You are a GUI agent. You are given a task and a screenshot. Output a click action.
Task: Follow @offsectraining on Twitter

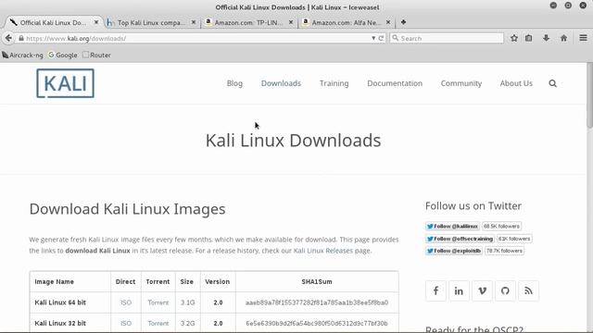tap(460, 239)
